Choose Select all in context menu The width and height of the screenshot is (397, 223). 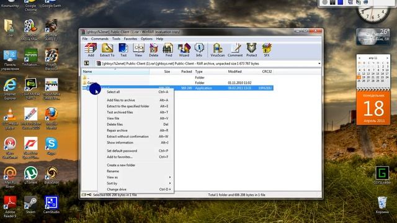(x=136, y=92)
